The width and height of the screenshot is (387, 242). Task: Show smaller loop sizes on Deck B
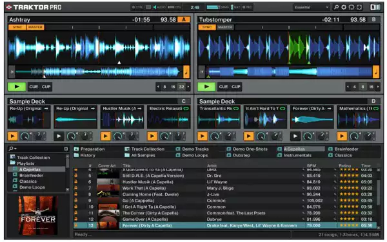(348, 87)
